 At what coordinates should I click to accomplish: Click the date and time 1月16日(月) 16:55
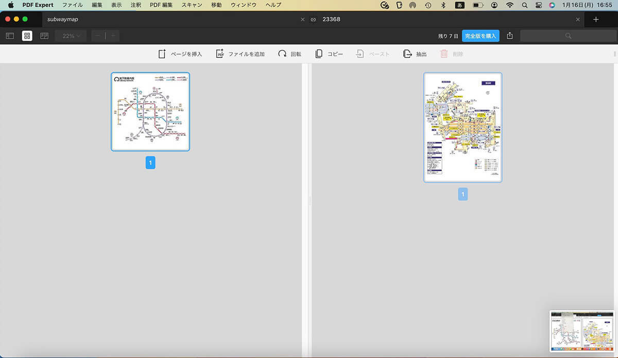coord(588,5)
